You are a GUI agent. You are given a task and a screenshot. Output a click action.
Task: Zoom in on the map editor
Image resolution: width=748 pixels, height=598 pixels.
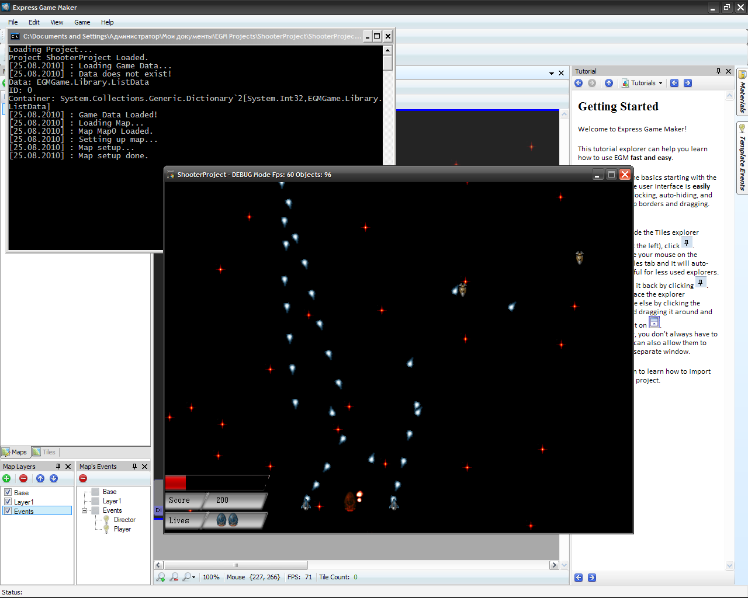[x=161, y=577]
